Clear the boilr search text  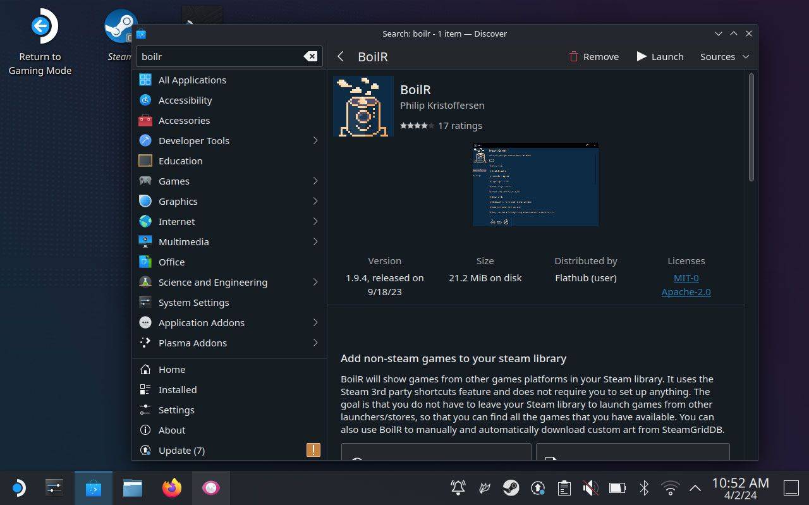pyautogui.click(x=310, y=56)
